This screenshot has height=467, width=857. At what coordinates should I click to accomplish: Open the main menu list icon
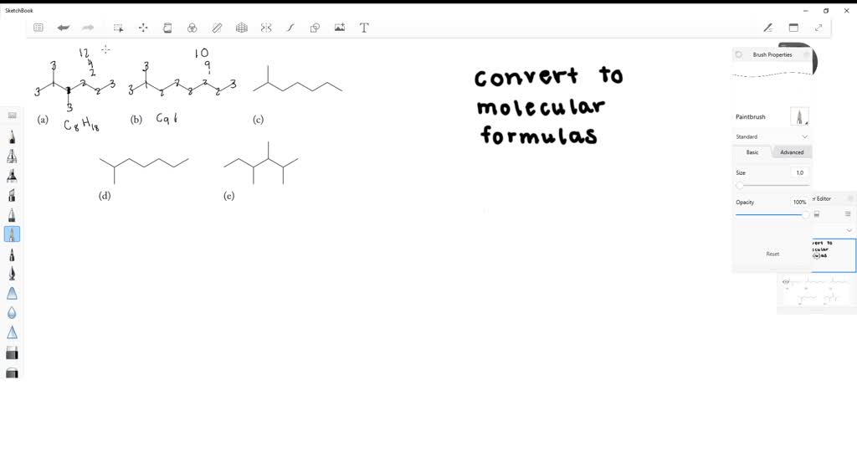coord(38,28)
